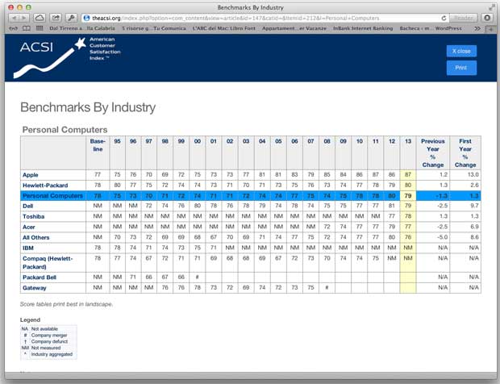Open Top Sites grid icon
The image size is (500, 384).
click(x=37, y=28)
